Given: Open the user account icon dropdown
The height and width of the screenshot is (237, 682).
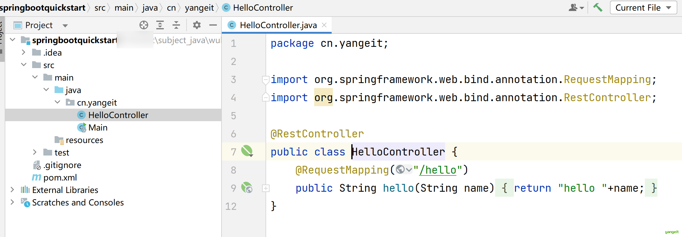Looking at the screenshot, I should (576, 7).
